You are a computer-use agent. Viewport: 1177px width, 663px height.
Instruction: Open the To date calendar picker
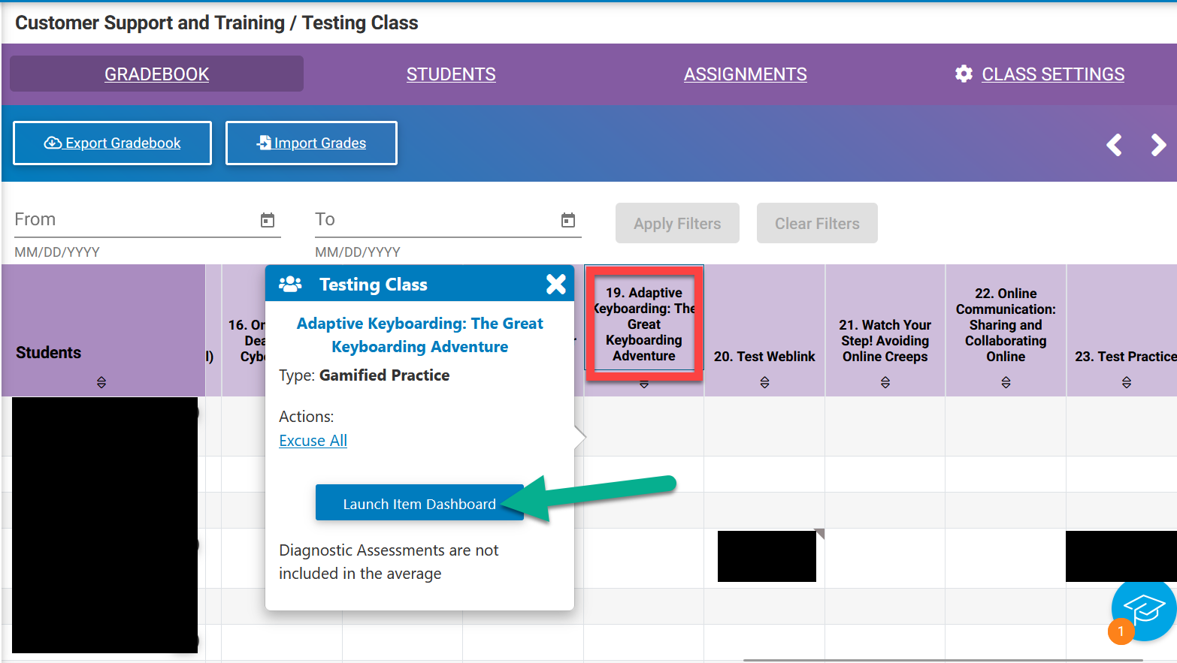coord(569,220)
